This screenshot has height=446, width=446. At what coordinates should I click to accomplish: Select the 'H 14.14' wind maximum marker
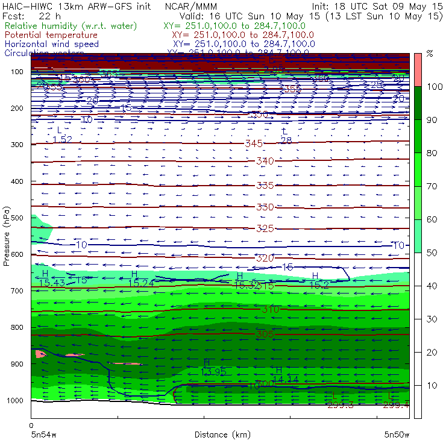[286, 375]
